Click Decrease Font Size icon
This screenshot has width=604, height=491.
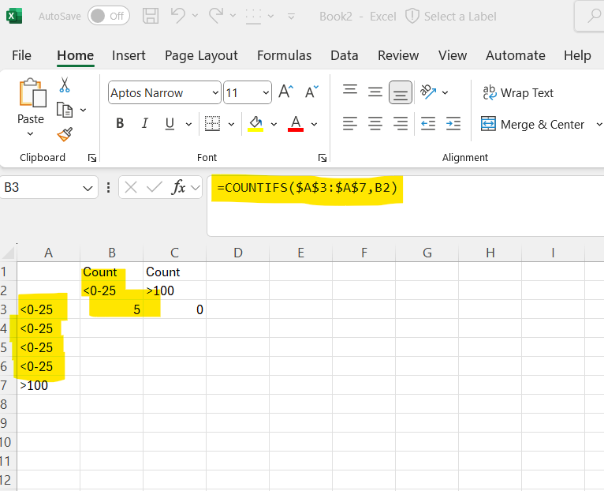[x=311, y=92]
